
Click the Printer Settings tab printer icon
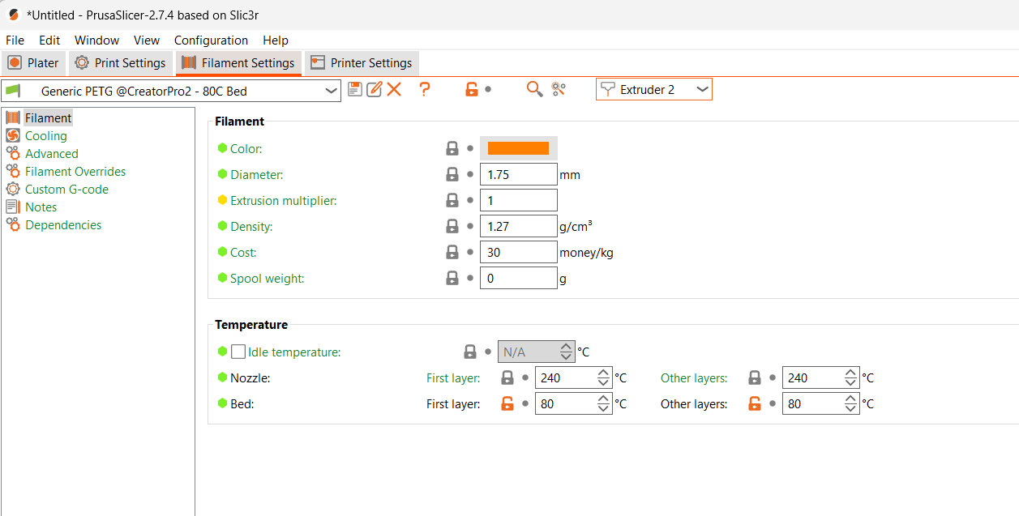(x=318, y=62)
